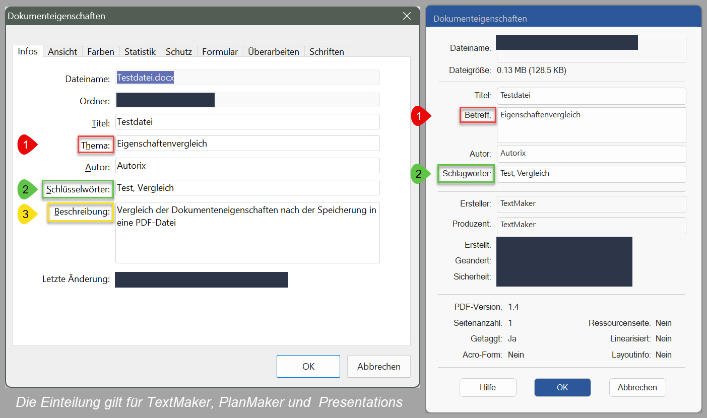The width and height of the screenshot is (707, 418).
Task: Open the Schriften tab
Action: pos(327,51)
